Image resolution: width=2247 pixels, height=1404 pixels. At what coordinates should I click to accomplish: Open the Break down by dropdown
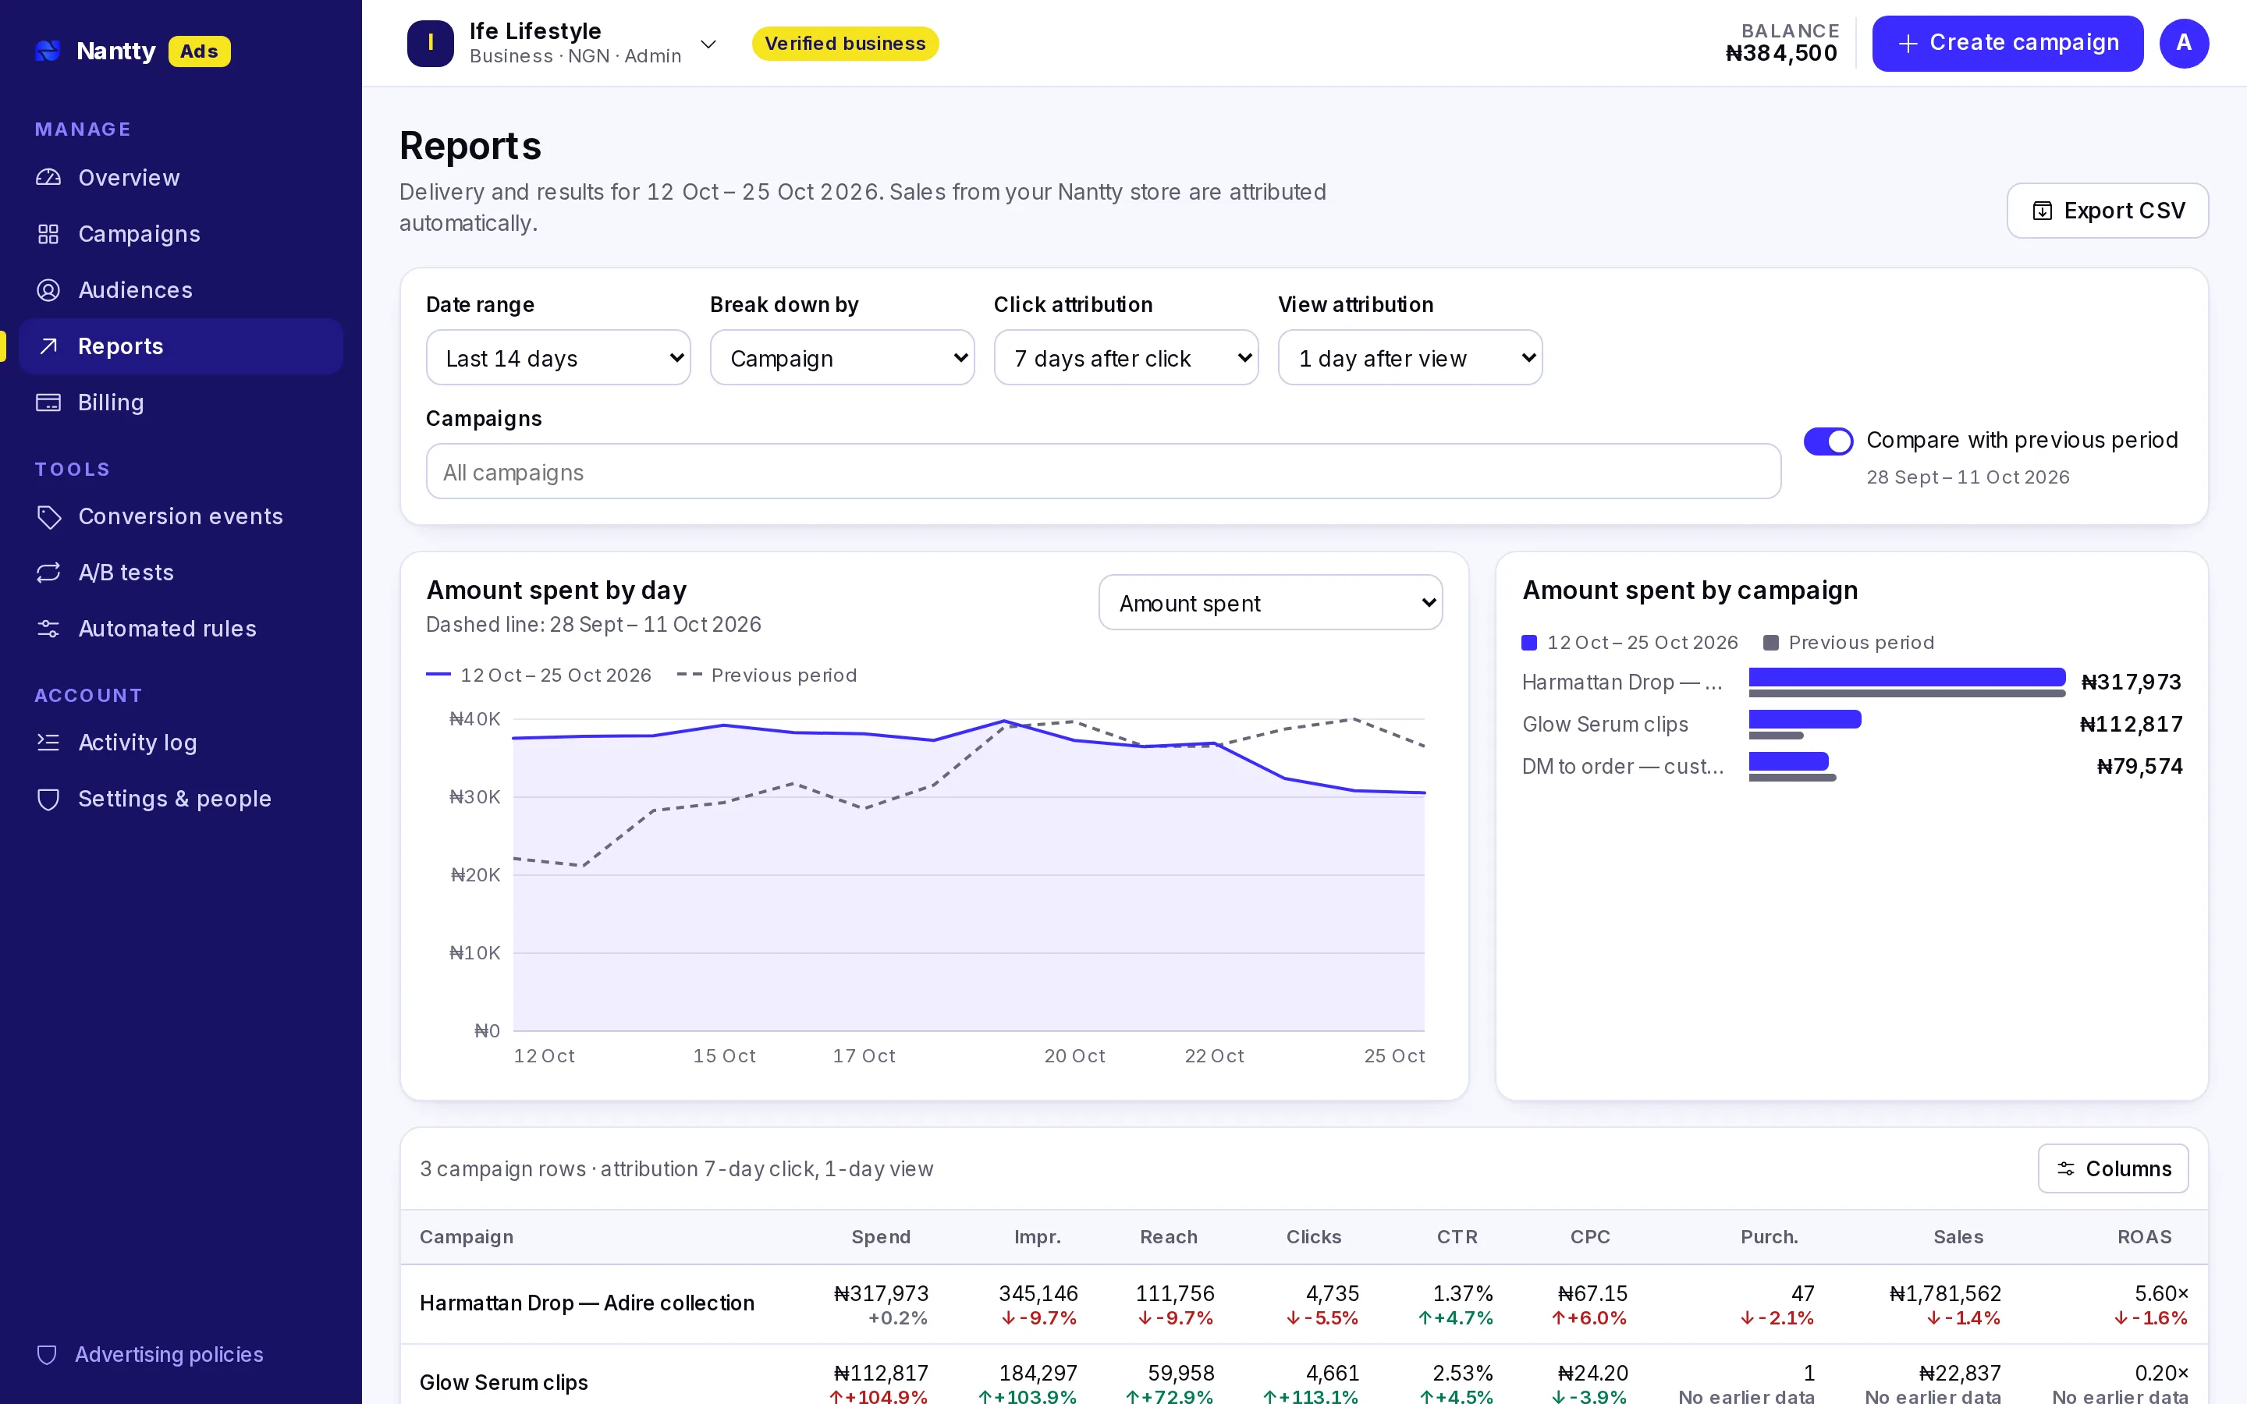[x=842, y=357]
